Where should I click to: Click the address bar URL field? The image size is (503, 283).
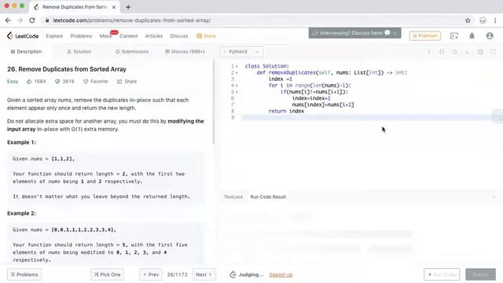point(250,20)
